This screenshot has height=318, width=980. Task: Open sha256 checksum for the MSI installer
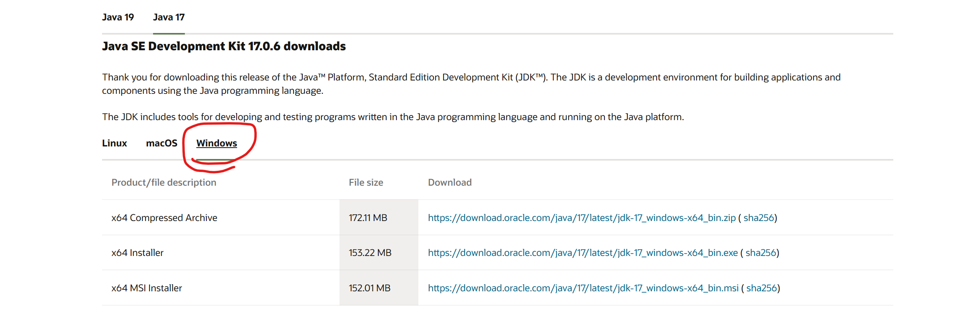tap(762, 288)
